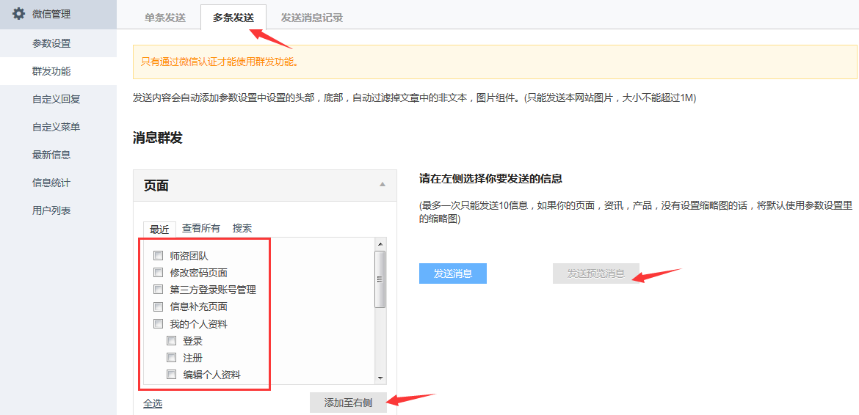Select the 查看所有 sub-tab

[x=201, y=229]
